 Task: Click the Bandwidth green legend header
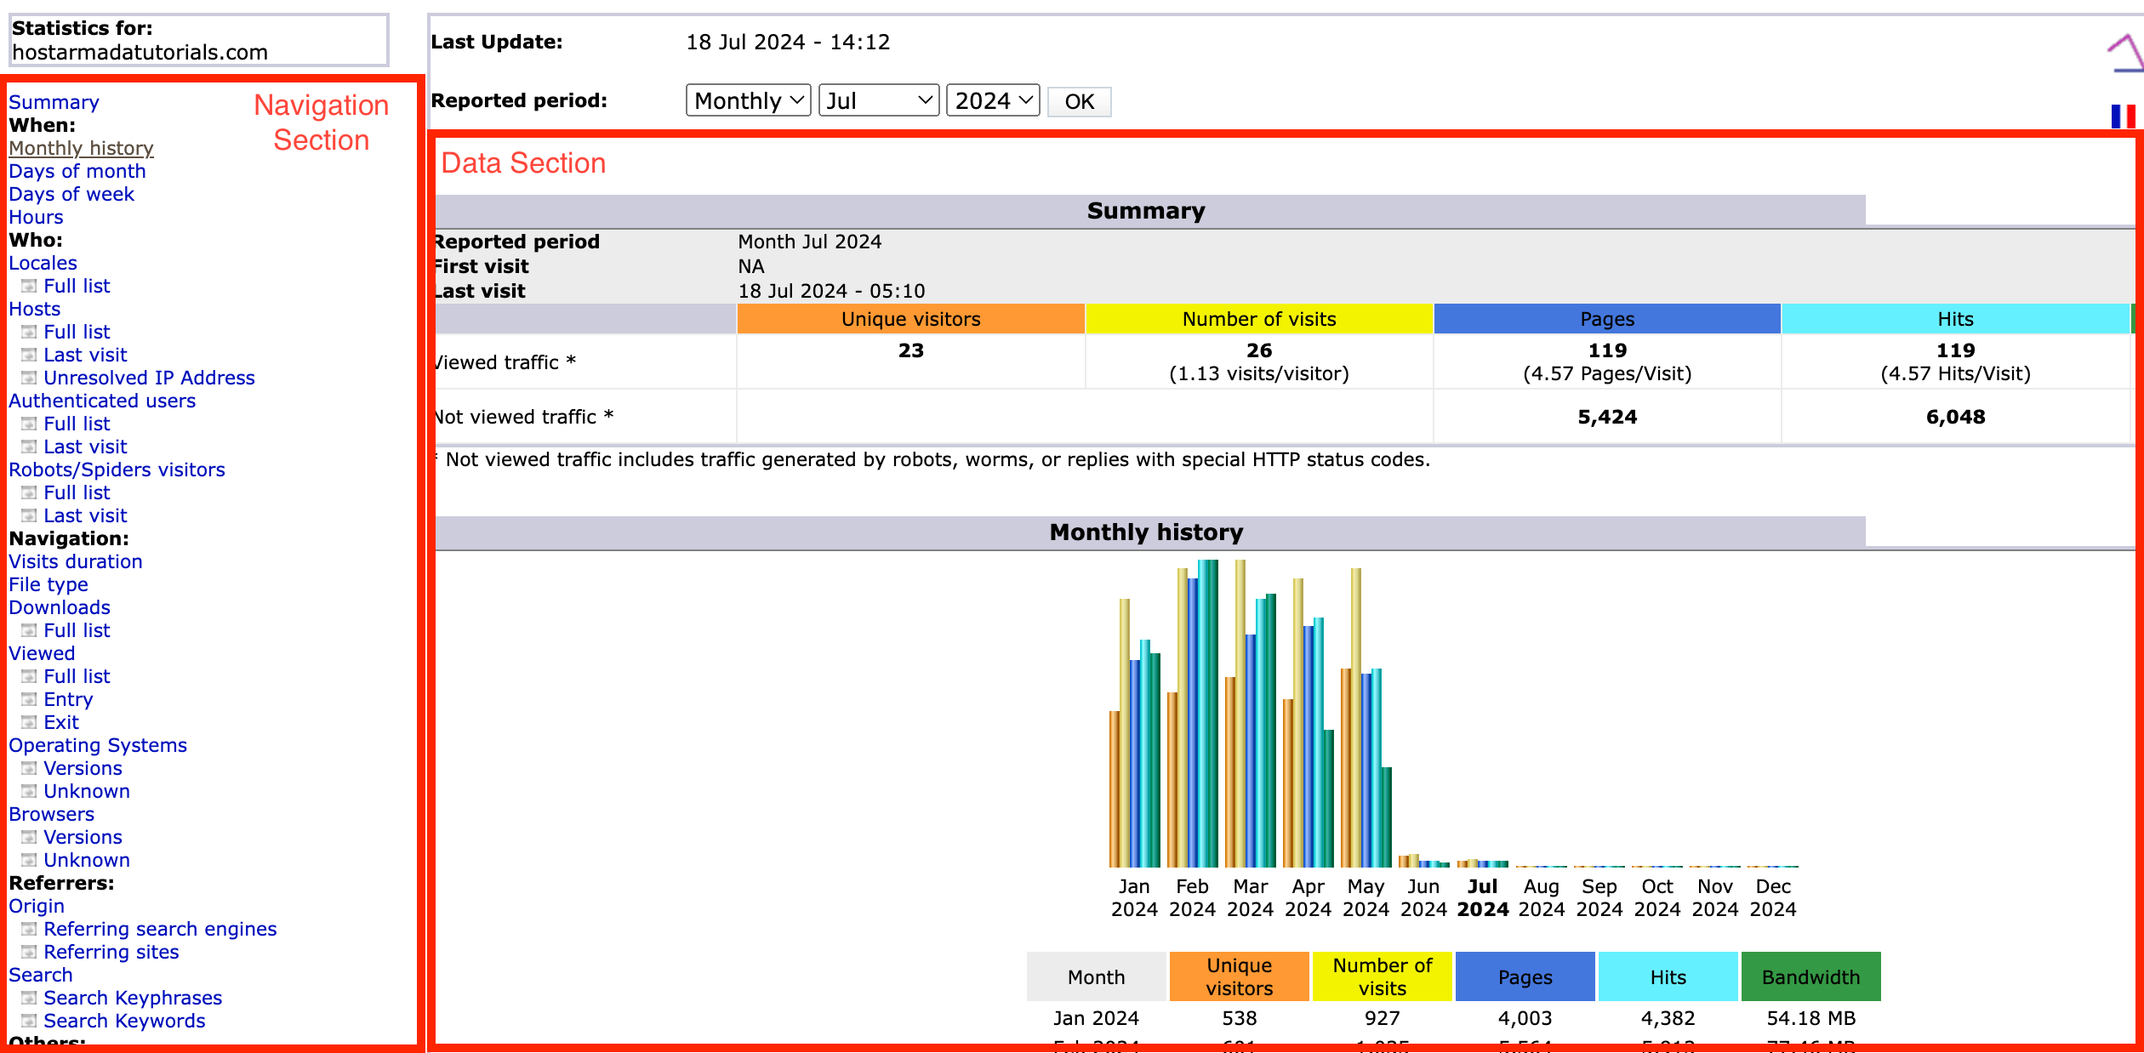coord(1810,977)
